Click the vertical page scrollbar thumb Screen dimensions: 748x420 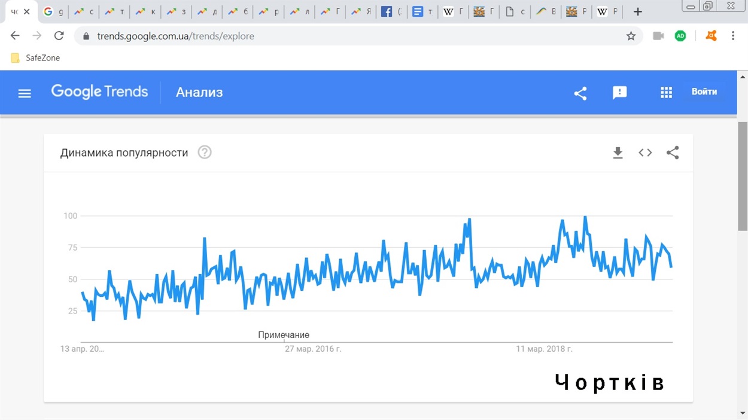[x=743, y=175]
